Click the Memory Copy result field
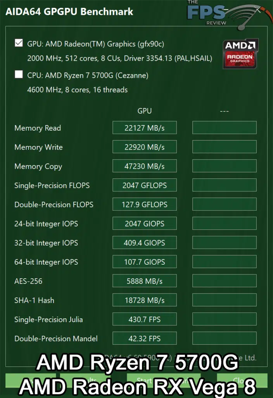The height and width of the screenshot is (398, 273). click(x=144, y=166)
